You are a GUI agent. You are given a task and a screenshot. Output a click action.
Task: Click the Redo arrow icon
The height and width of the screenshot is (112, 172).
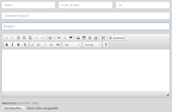click(42, 38)
